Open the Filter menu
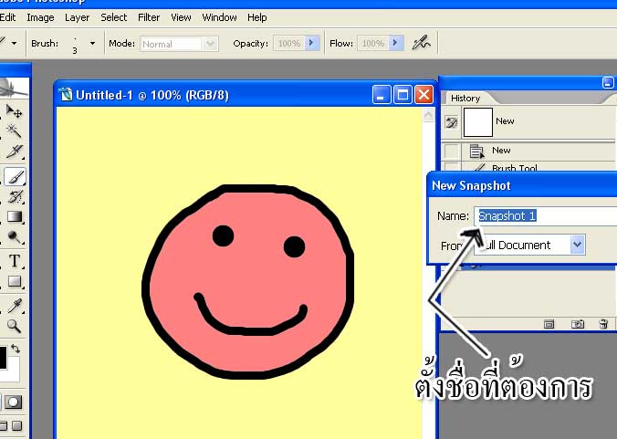 [149, 17]
